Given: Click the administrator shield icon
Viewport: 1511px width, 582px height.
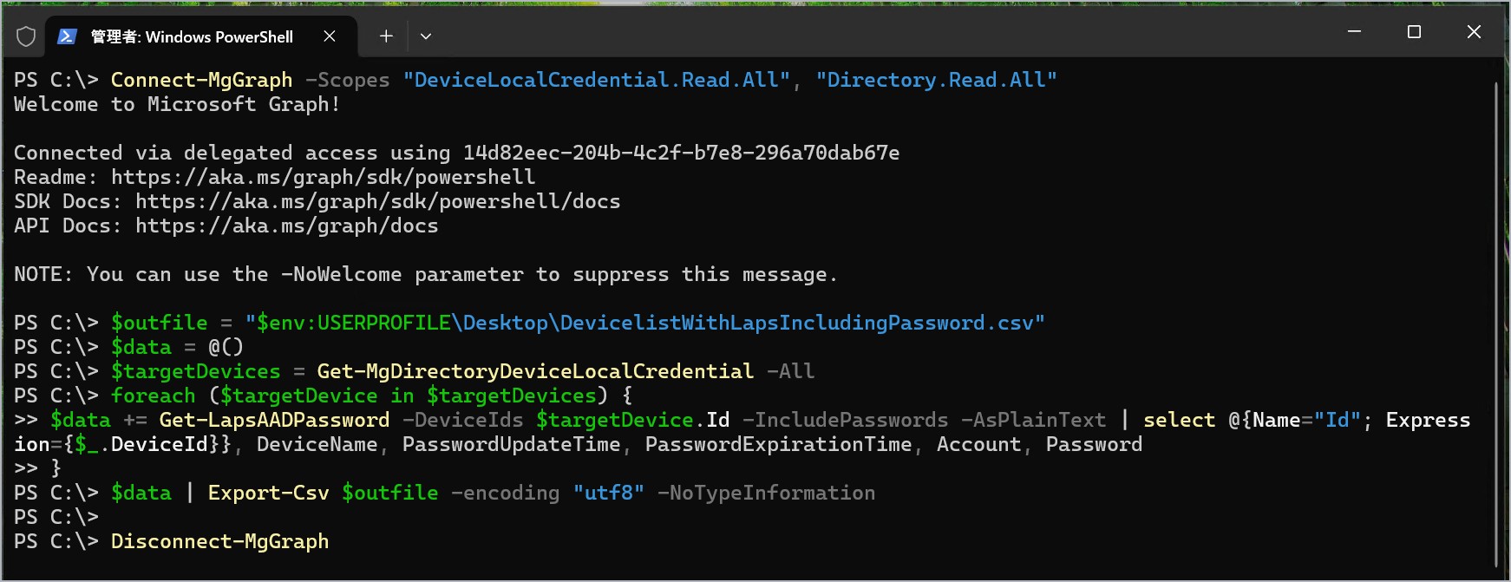Looking at the screenshot, I should click(26, 36).
